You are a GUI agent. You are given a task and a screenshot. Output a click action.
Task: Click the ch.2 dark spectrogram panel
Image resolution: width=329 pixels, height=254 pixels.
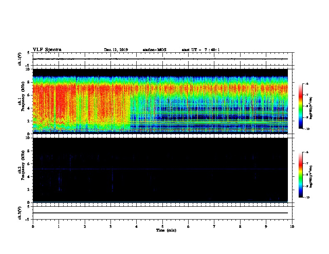coord(160,170)
